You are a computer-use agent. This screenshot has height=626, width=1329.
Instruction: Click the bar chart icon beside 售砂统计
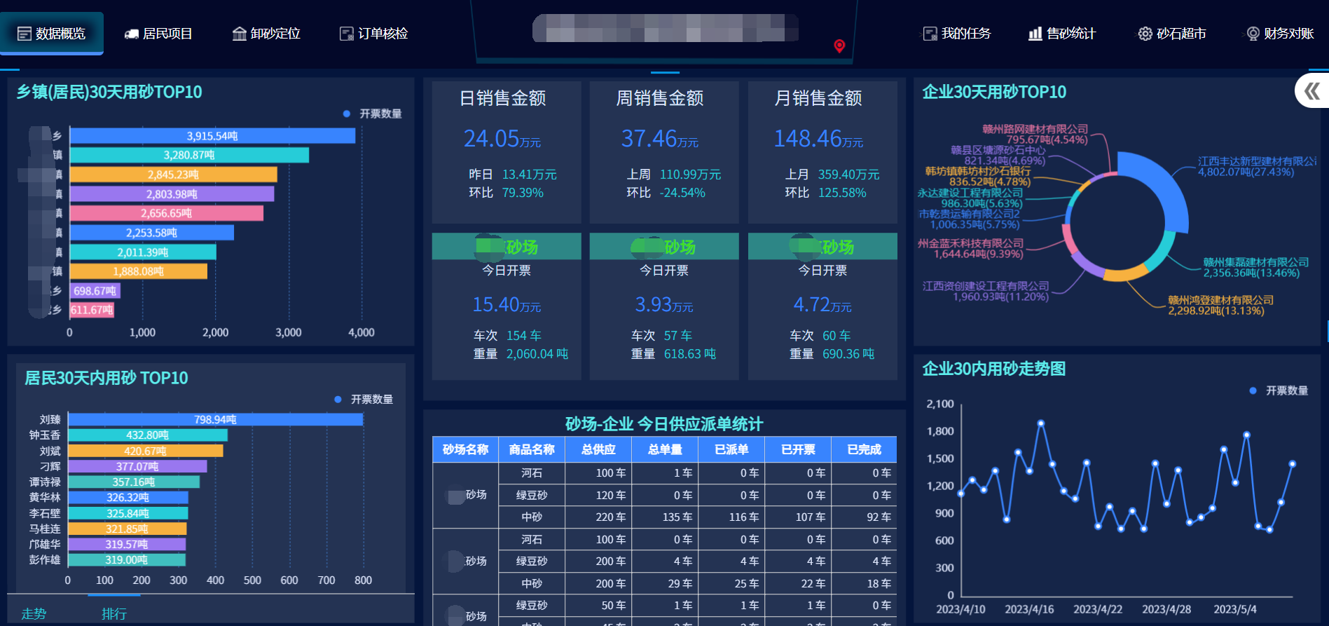pyautogui.click(x=1035, y=34)
